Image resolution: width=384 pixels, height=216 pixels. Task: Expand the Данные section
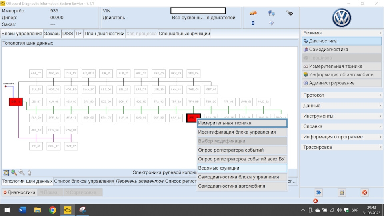coord(342,106)
